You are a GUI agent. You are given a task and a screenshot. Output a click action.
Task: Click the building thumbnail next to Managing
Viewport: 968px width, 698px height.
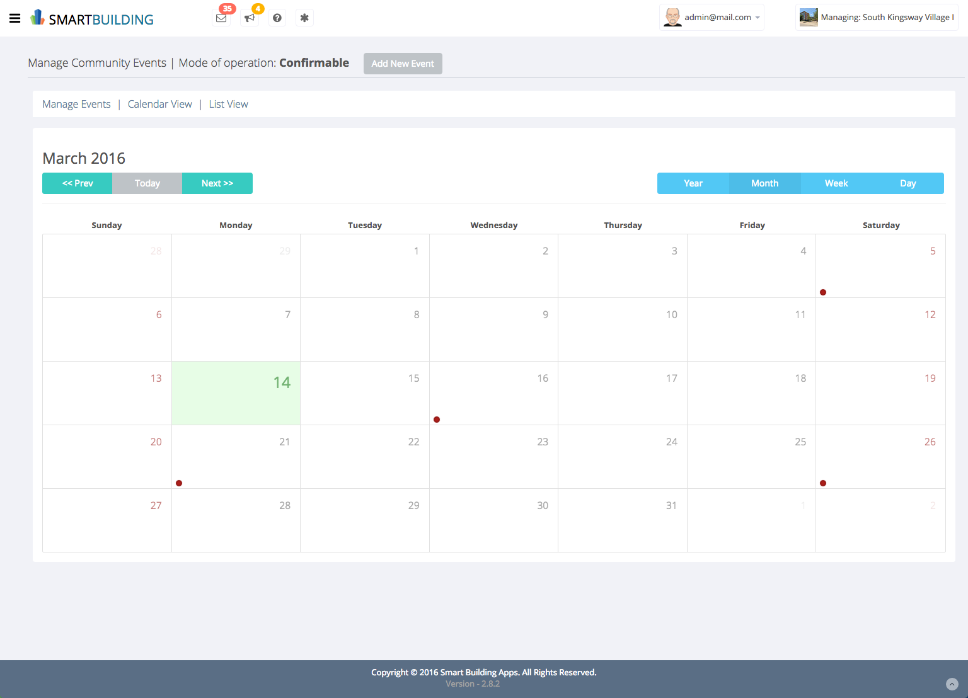tap(808, 17)
